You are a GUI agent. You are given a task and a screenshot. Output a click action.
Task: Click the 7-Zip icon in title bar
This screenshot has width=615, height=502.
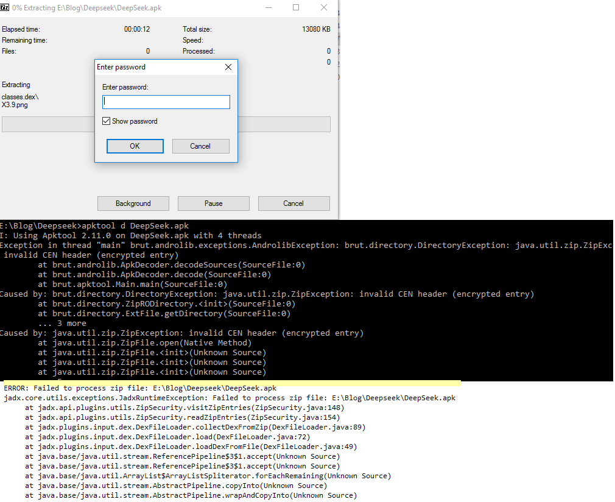(5, 7)
